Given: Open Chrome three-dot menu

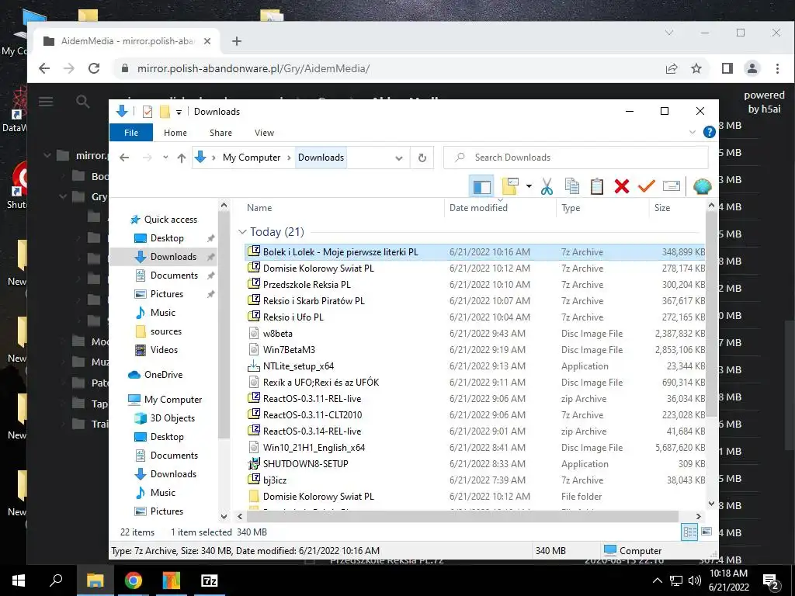Looking at the screenshot, I should coord(777,68).
